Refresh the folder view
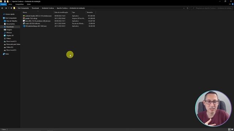Screen dimensions: 234x131 pyautogui.click(x=188, y=8)
